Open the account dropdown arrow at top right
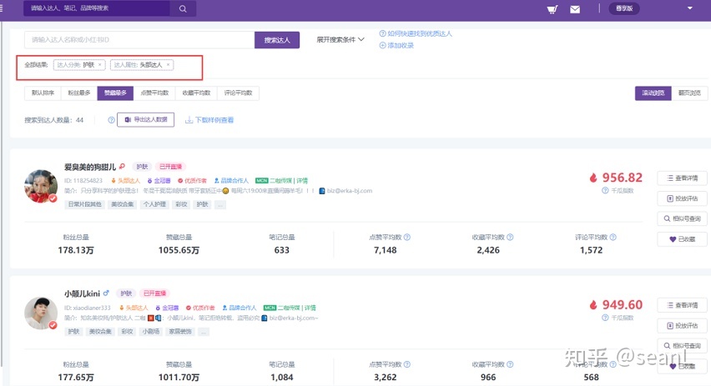The height and width of the screenshot is (386, 711). pos(689,8)
